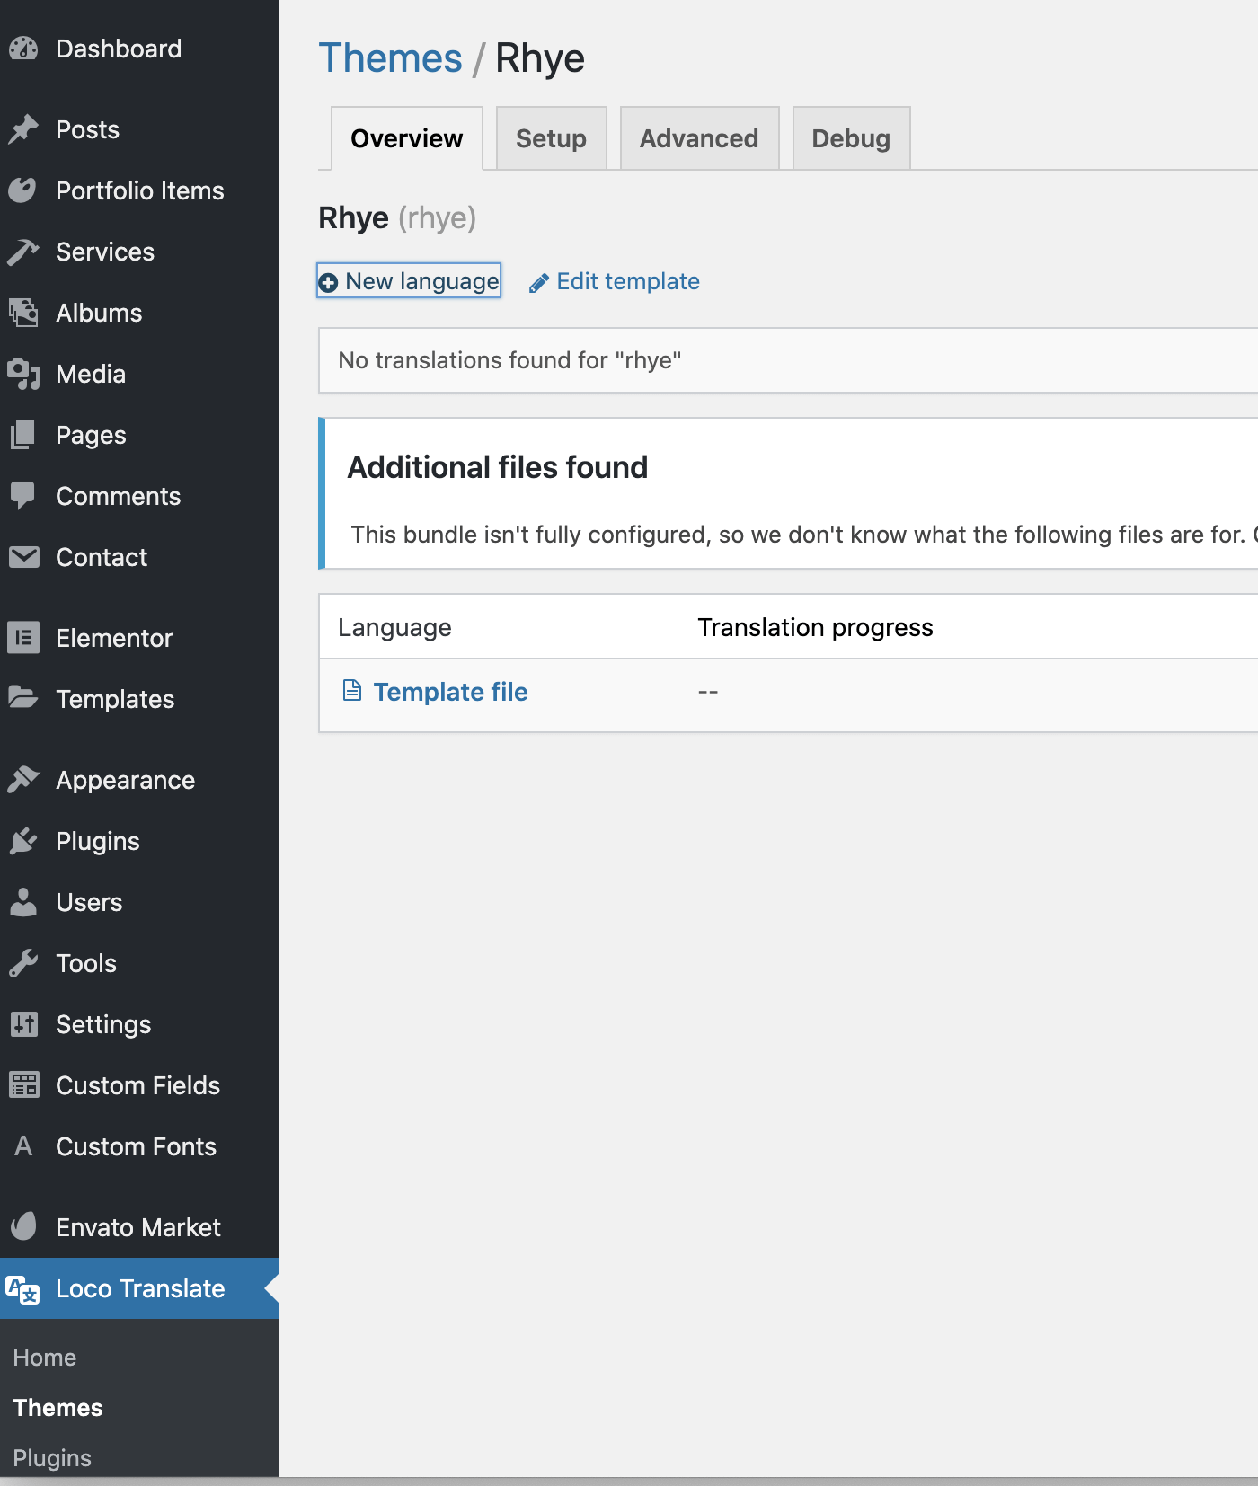
Task: Click the Elementor logo icon
Action: pyautogui.click(x=23, y=638)
